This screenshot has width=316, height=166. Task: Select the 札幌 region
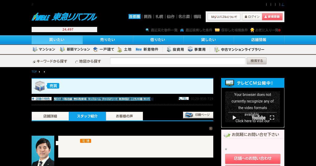click(159, 17)
